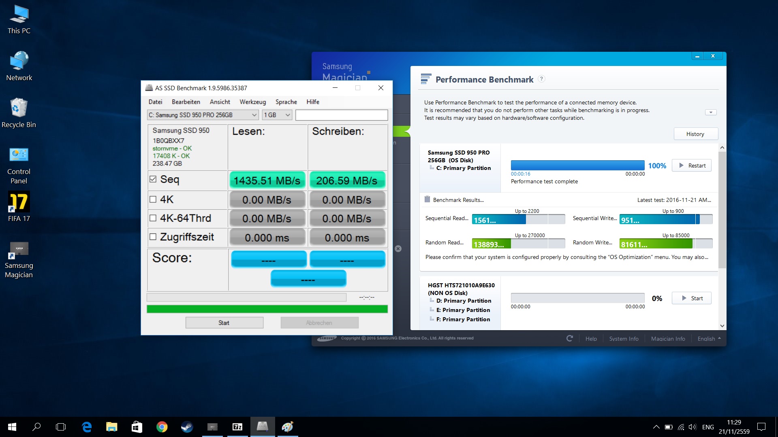Refresh using Magician's bottom bar refresh icon
The image size is (778, 437).
pos(569,338)
